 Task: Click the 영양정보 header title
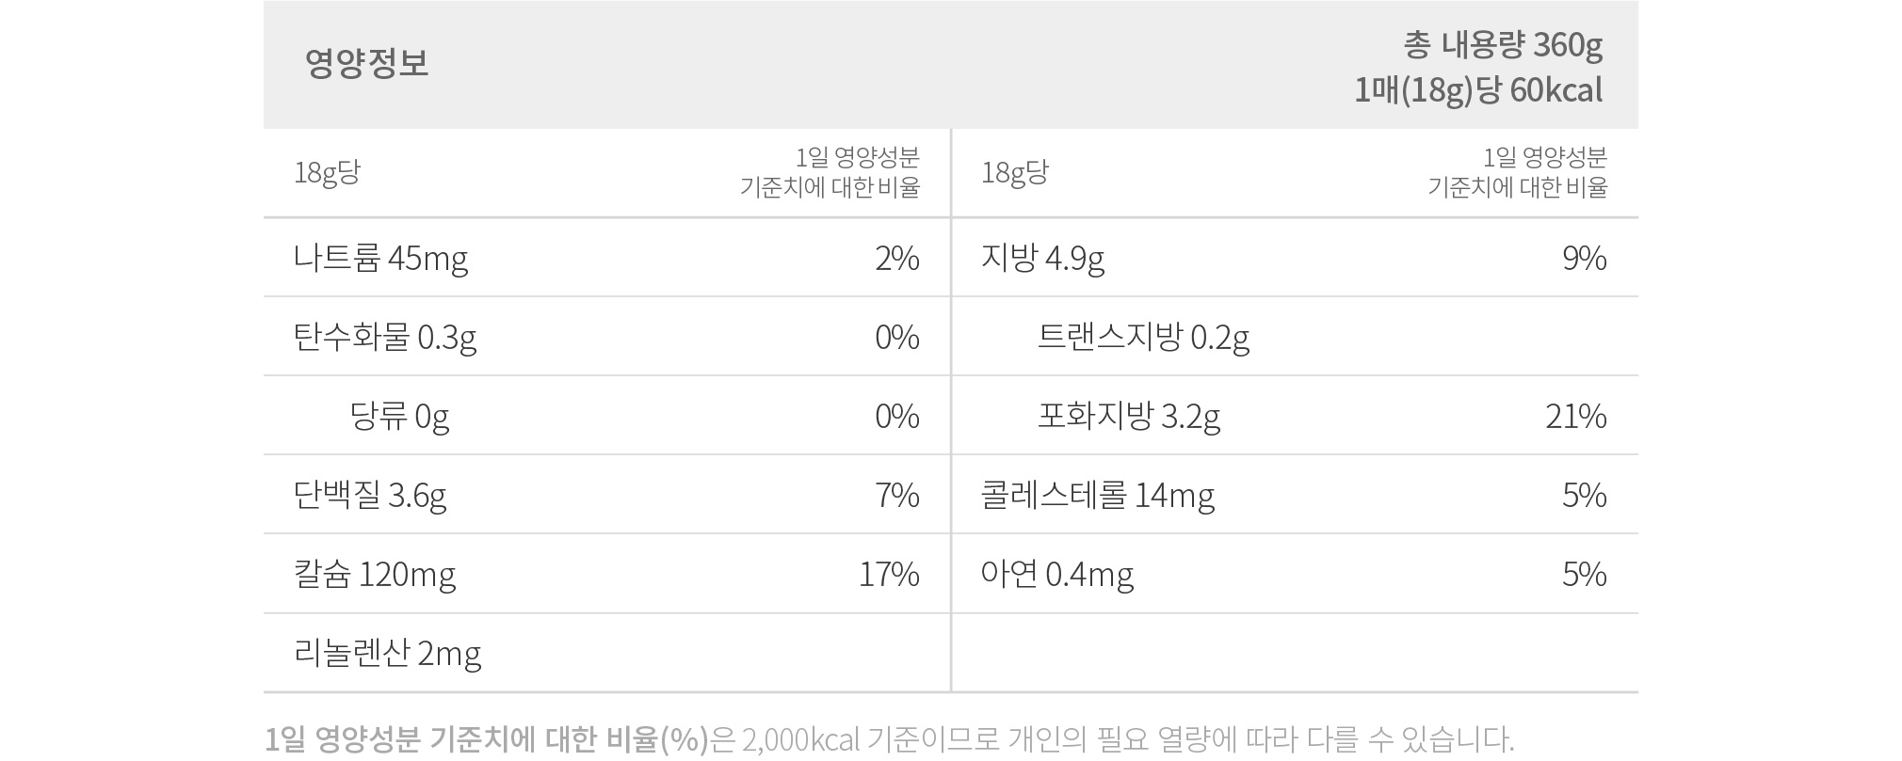pyautogui.click(x=367, y=63)
